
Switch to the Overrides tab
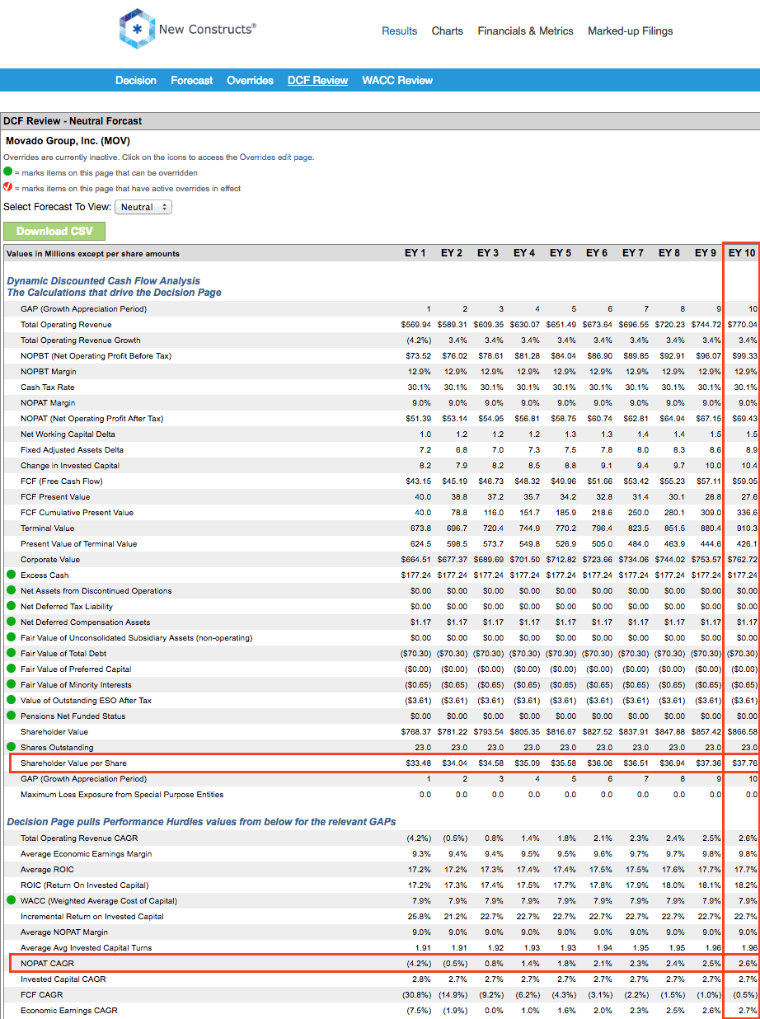point(251,80)
